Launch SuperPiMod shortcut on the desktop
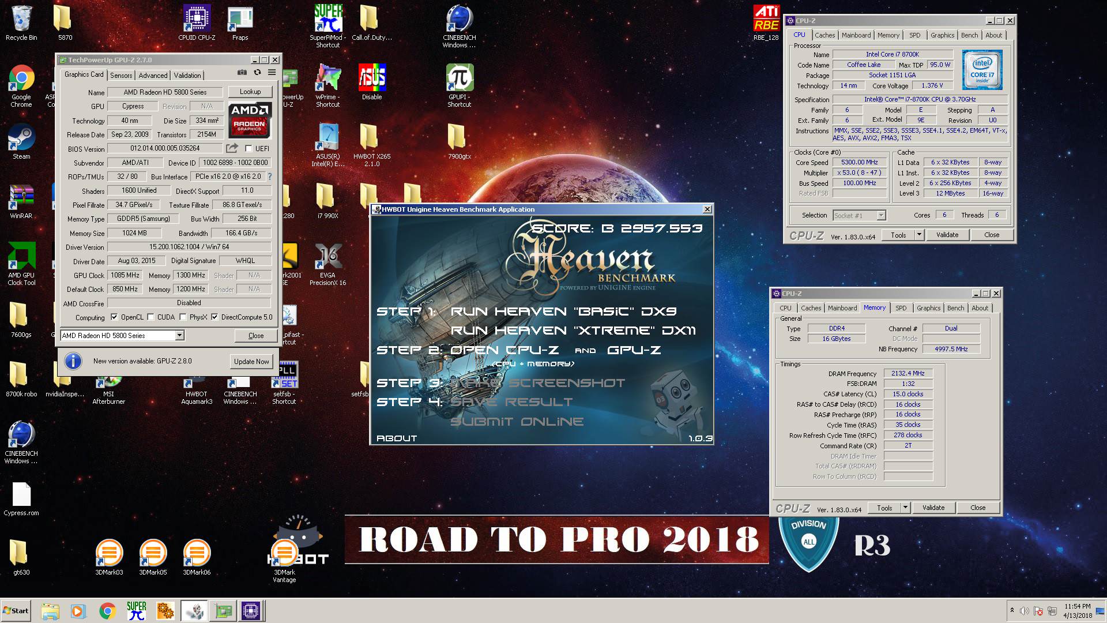 click(328, 26)
